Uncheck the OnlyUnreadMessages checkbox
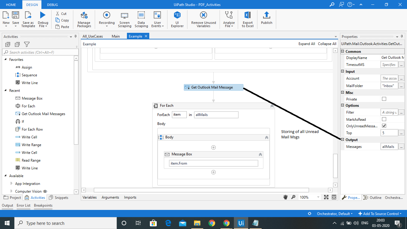 384,126
